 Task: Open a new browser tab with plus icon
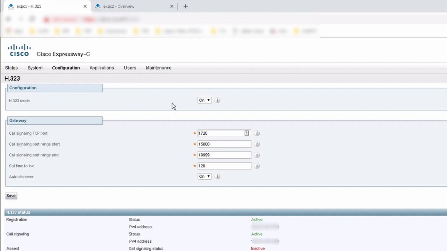(186, 6)
